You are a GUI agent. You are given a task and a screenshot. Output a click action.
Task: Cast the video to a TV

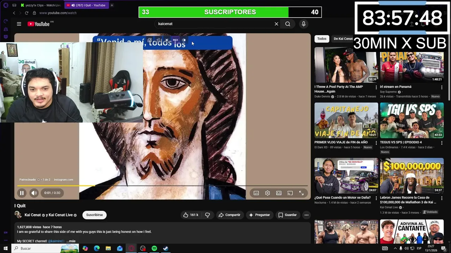pos(290,193)
